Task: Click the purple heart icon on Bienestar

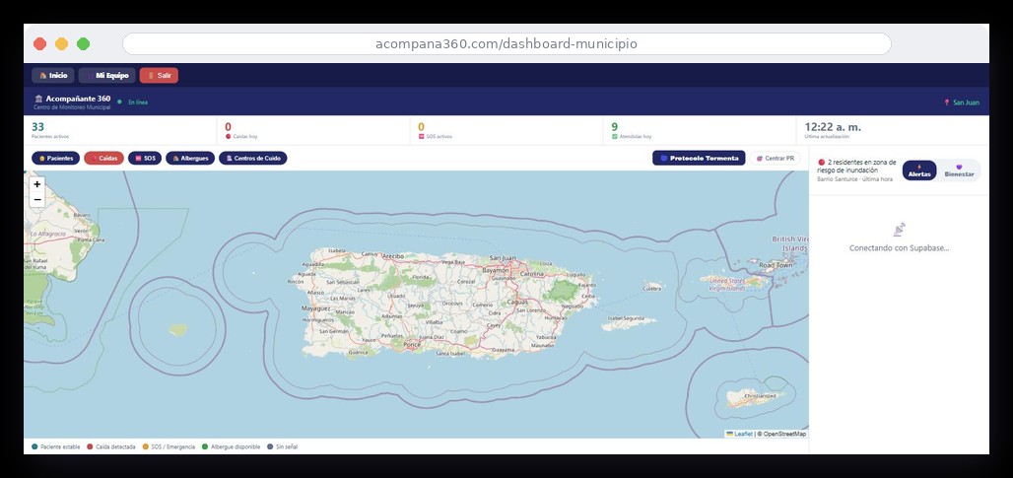Action: [959, 167]
